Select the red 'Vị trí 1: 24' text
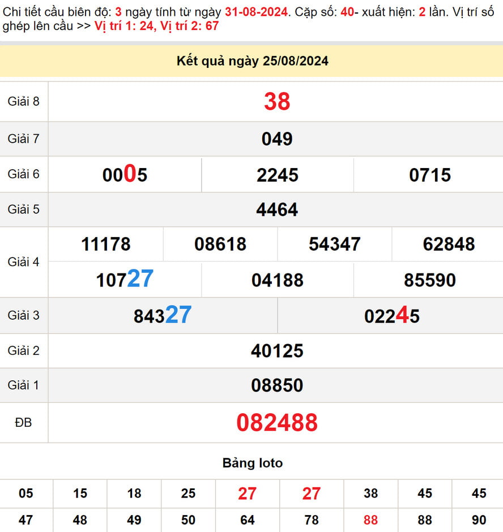Viewport: 503px width, 532px height. pos(125,26)
